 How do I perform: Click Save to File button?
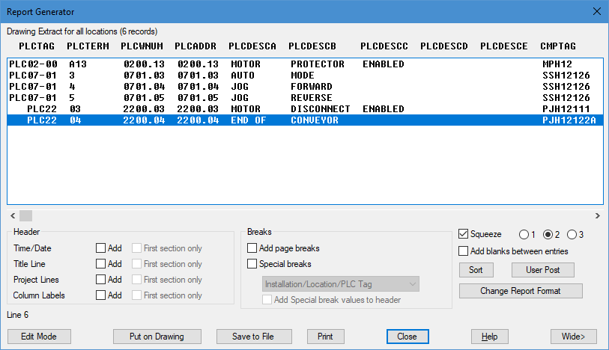coord(254,337)
